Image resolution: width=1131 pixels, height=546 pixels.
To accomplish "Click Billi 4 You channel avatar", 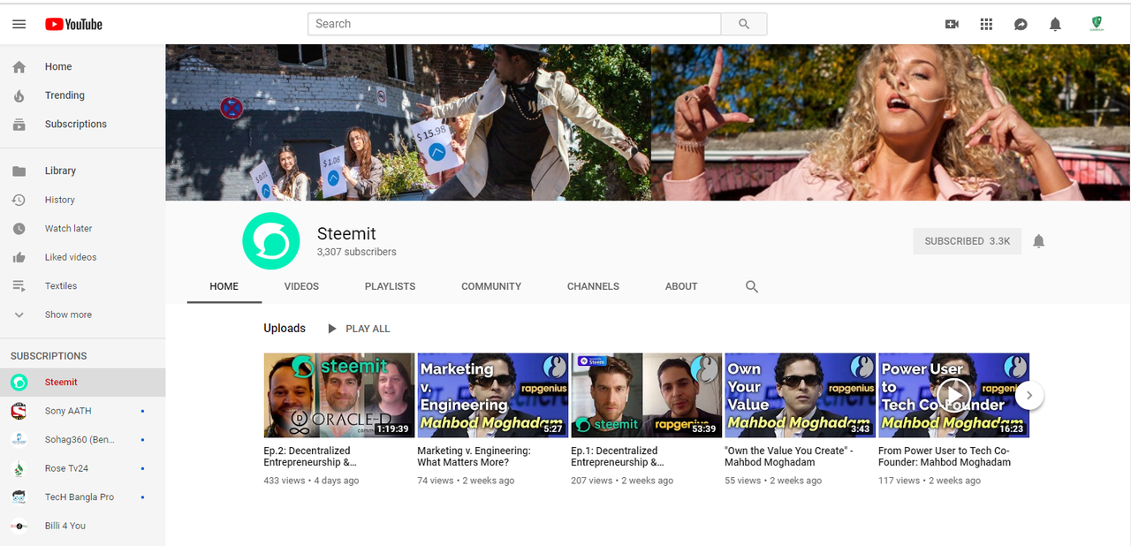I will point(19,526).
